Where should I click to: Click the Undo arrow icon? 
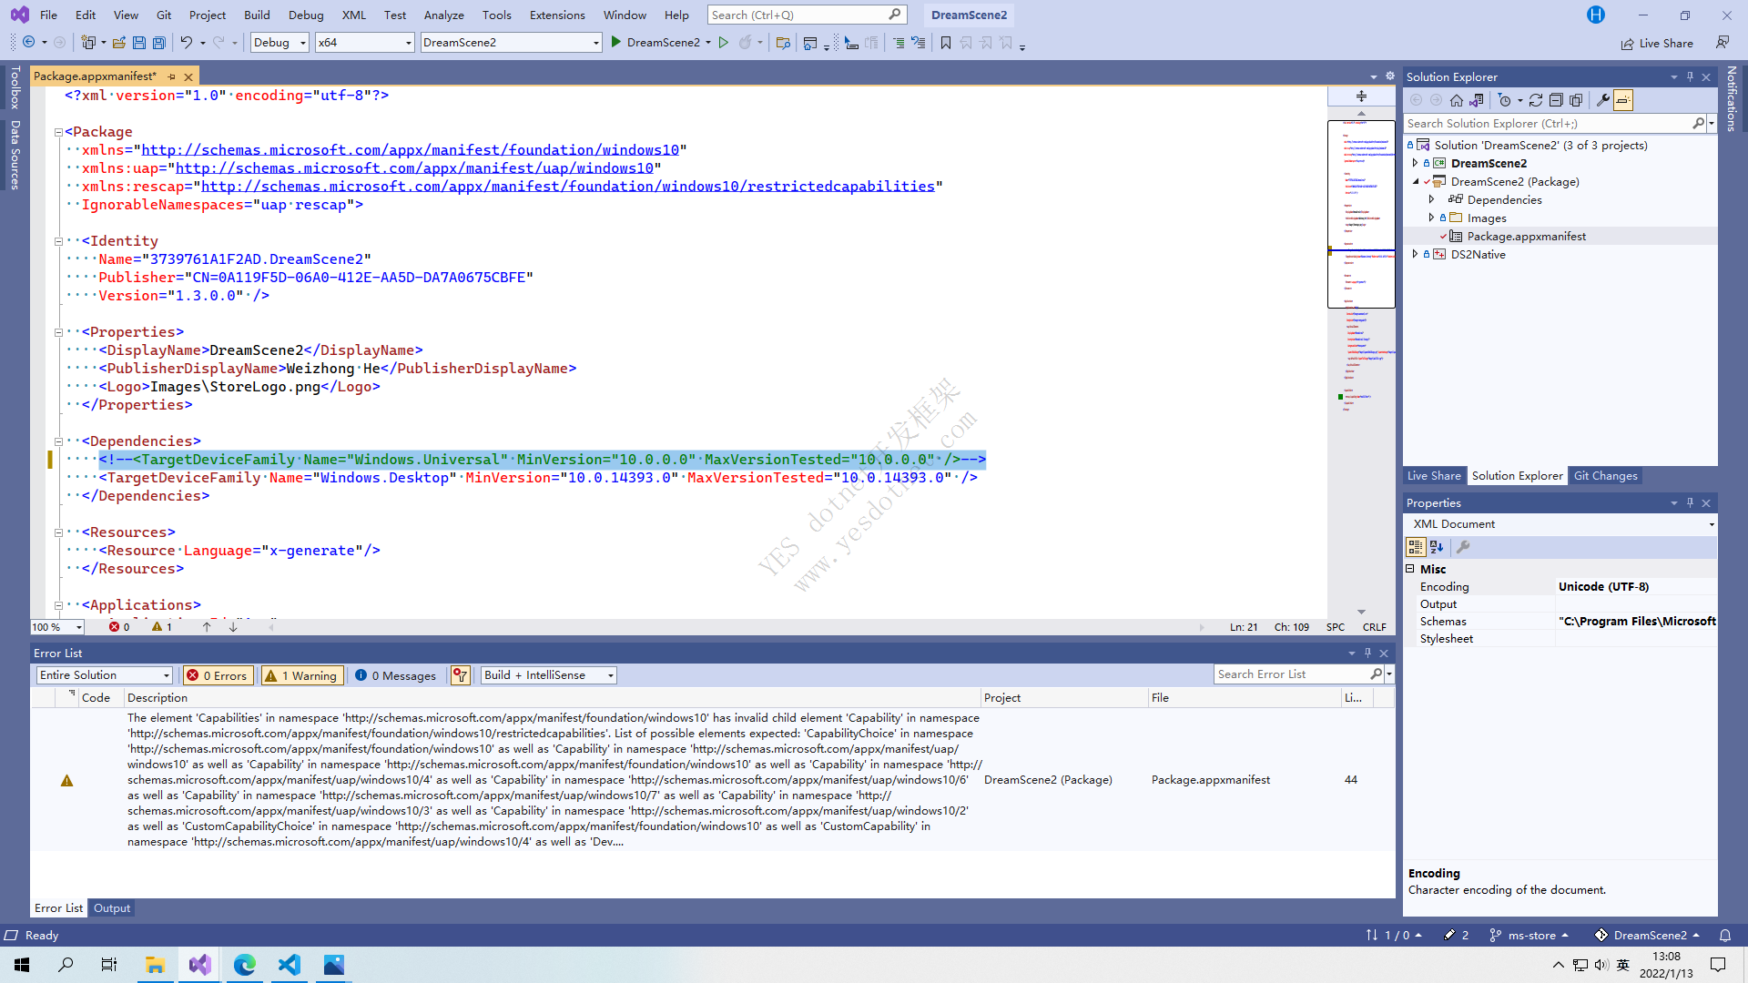point(187,43)
